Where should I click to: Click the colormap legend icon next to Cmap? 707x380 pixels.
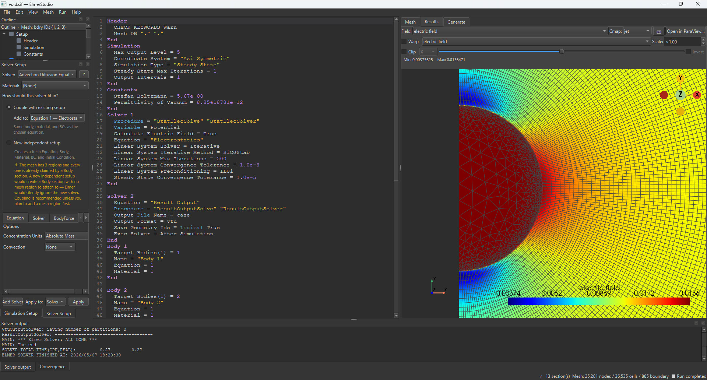click(x=659, y=31)
